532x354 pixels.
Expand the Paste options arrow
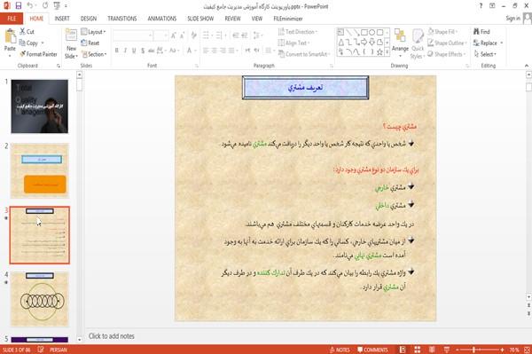pos(10,55)
